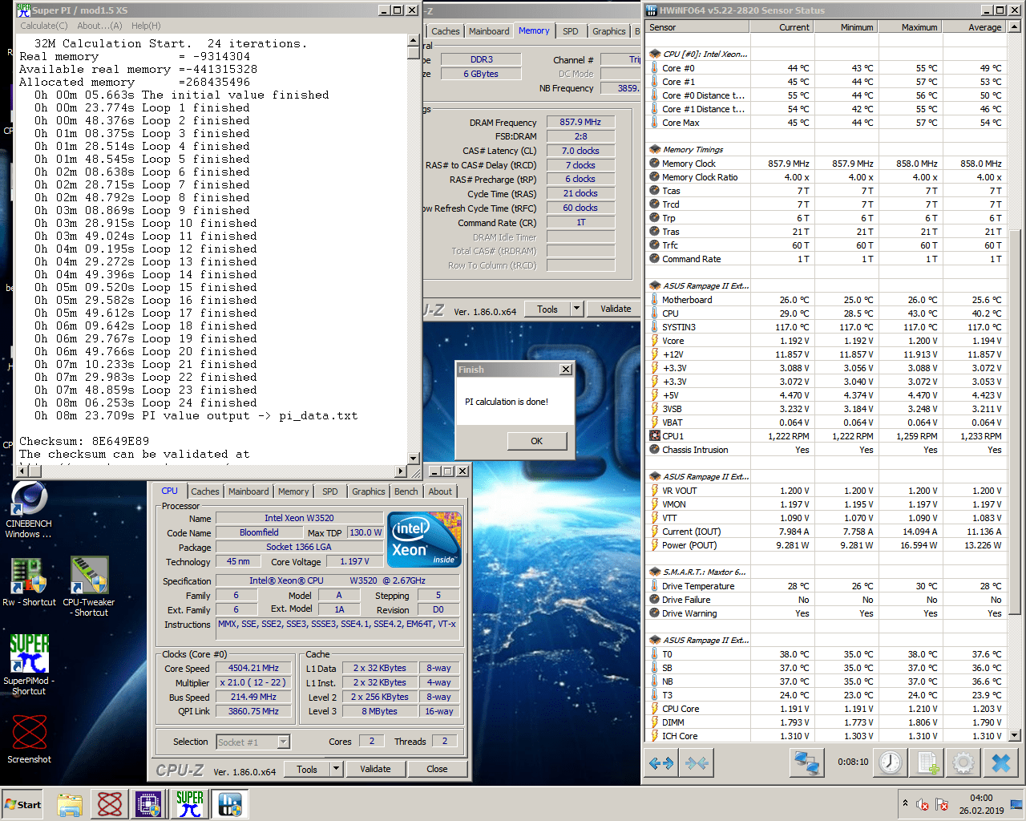This screenshot has height=821, width=1026.
Task: Switch to Super PI taskbar button
Action: pyautogui.click(x=190, y=804)
